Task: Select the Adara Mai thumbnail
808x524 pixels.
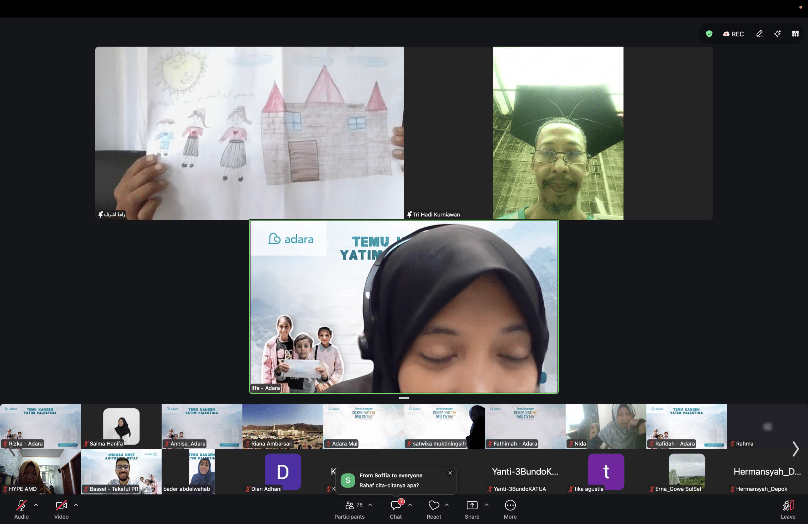Action: point(364,426)
